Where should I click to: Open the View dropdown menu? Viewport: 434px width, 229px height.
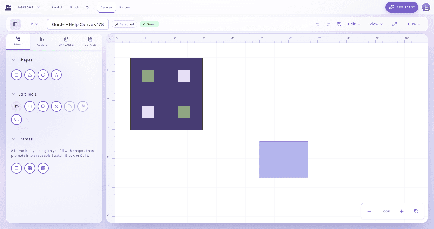tap(376, 24)
